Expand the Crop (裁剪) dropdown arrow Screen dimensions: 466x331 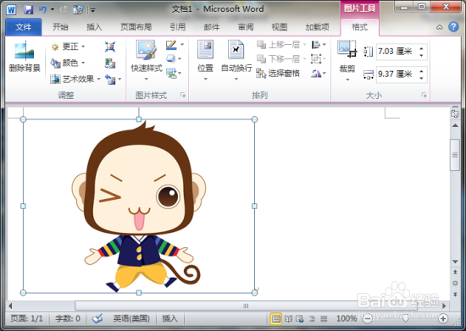(x=347, y=80)
